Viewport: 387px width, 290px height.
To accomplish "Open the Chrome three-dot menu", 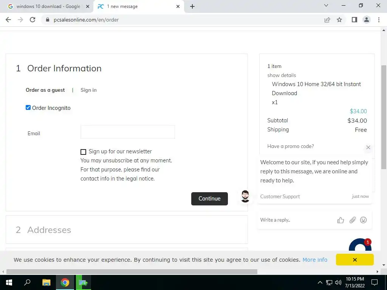I will 379,20.
